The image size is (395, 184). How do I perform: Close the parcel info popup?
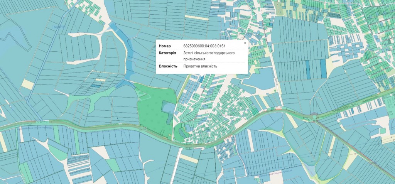click(245, 43)
